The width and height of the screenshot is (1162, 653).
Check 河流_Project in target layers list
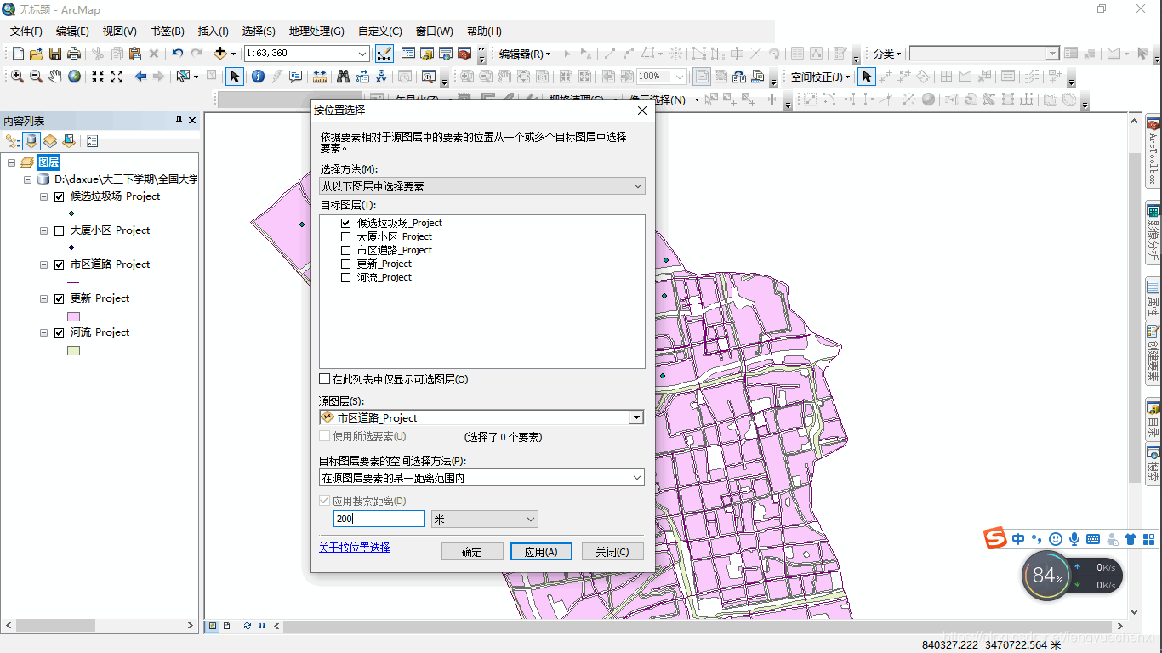345,277
